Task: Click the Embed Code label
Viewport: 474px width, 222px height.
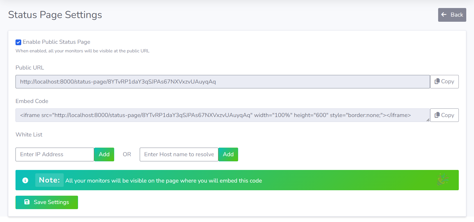Action: click(32, 101)
